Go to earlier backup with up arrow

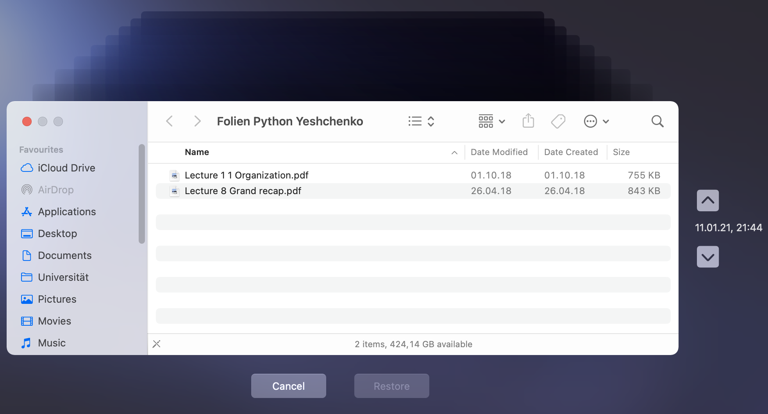point(707,200)
